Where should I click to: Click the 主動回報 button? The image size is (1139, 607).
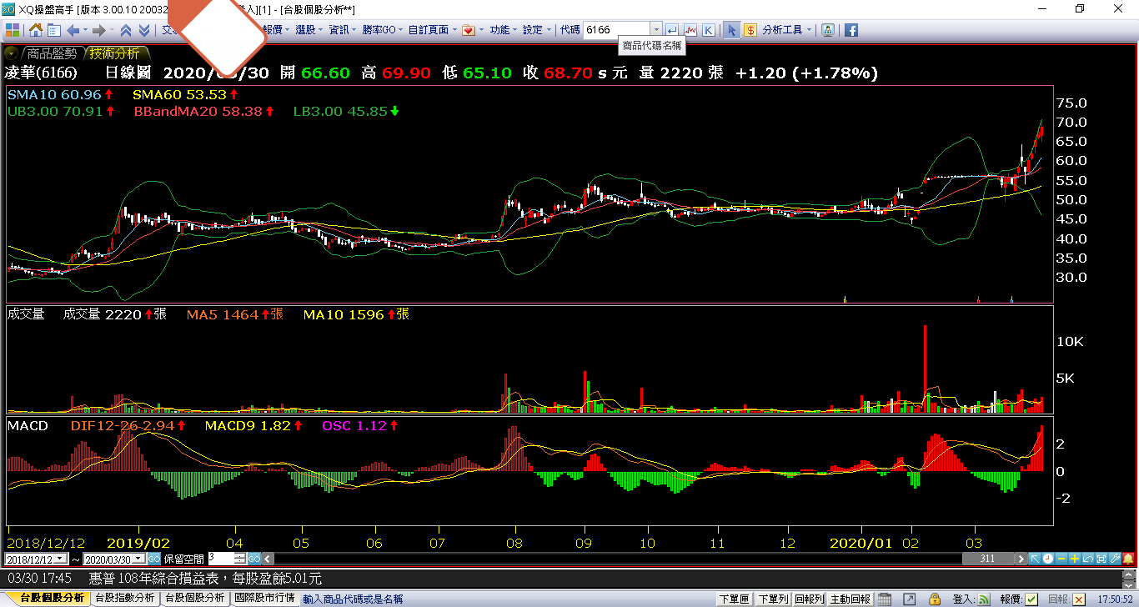pos(850,599)
